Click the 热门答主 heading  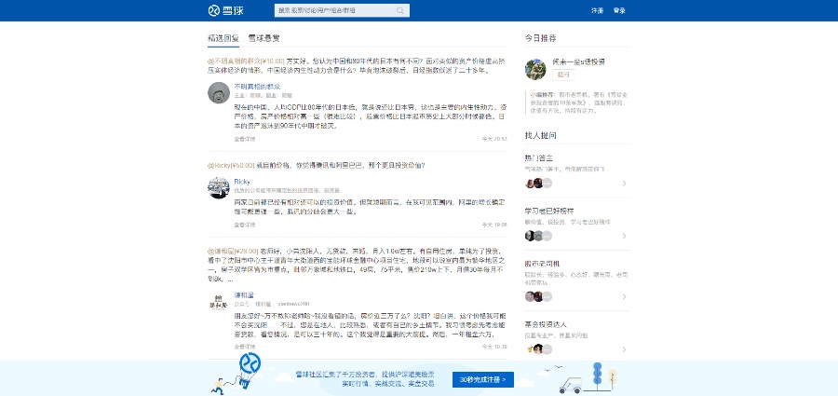pos(539,158)
